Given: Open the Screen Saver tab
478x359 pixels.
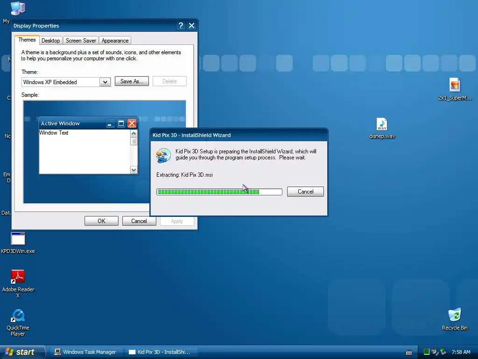Looking at the screenshot, I should click(x=81, y=41).
